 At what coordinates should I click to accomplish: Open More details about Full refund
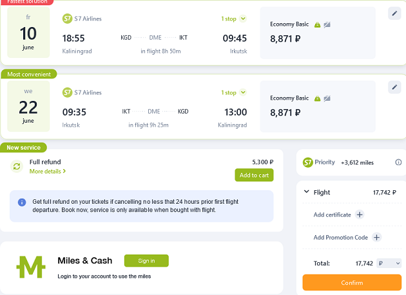(x=48, y=171)
